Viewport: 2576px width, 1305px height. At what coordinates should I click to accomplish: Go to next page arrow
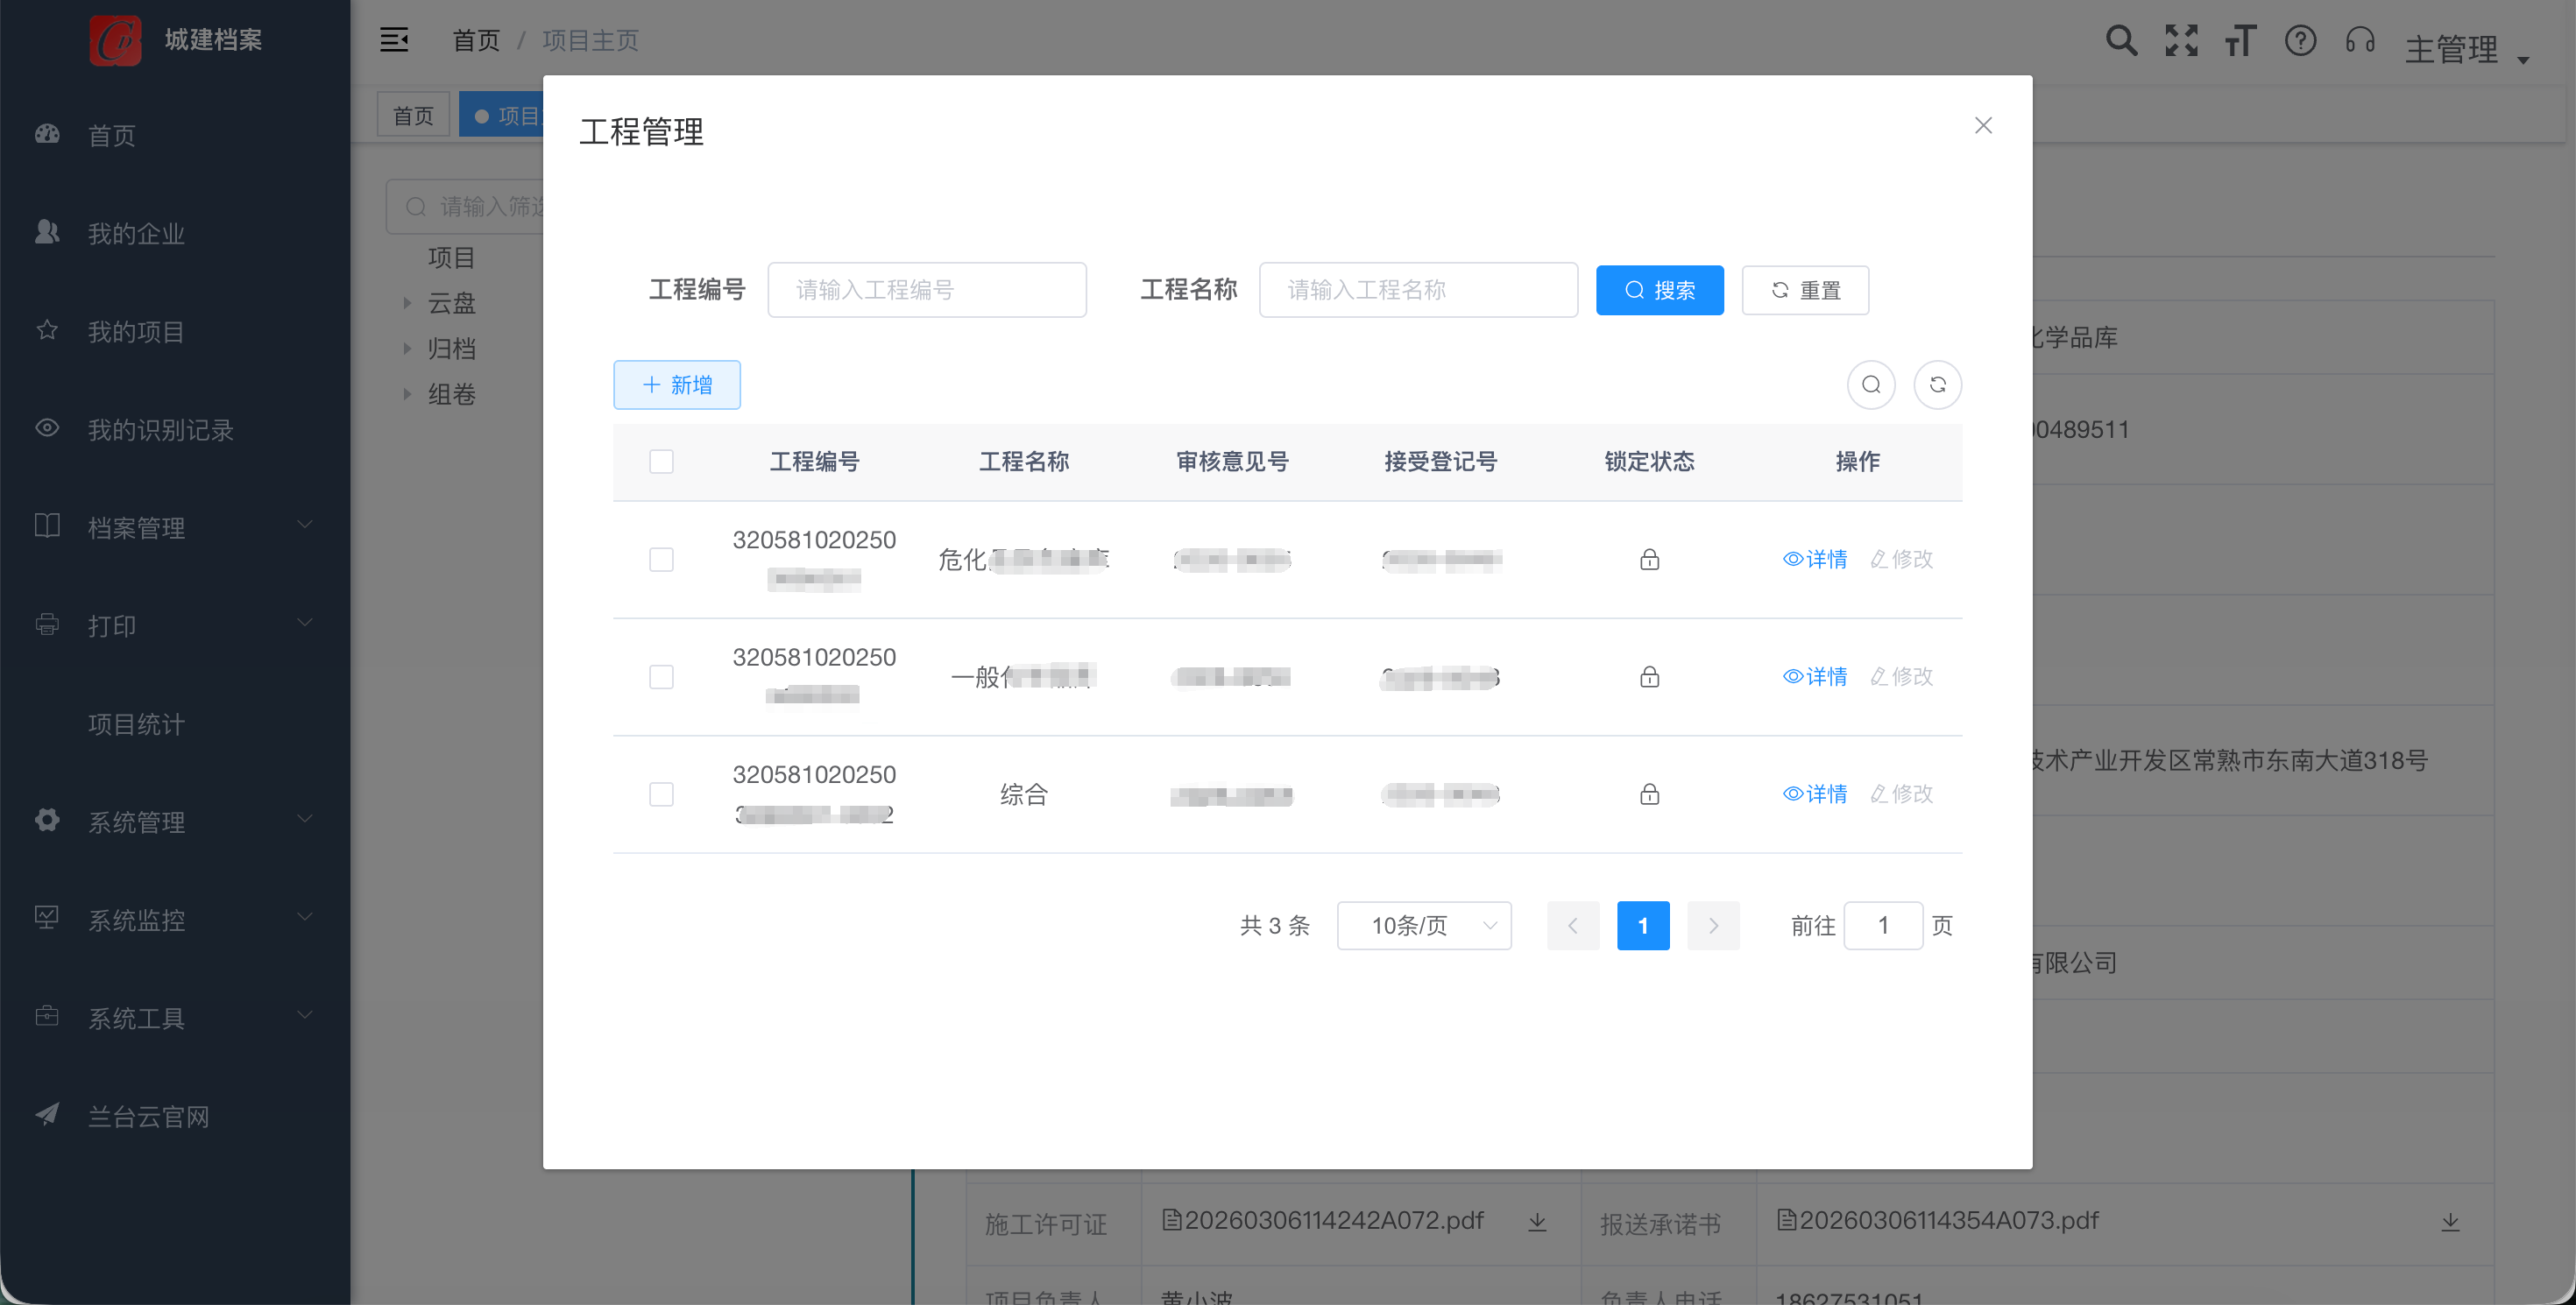click(x=1713, y=925)
